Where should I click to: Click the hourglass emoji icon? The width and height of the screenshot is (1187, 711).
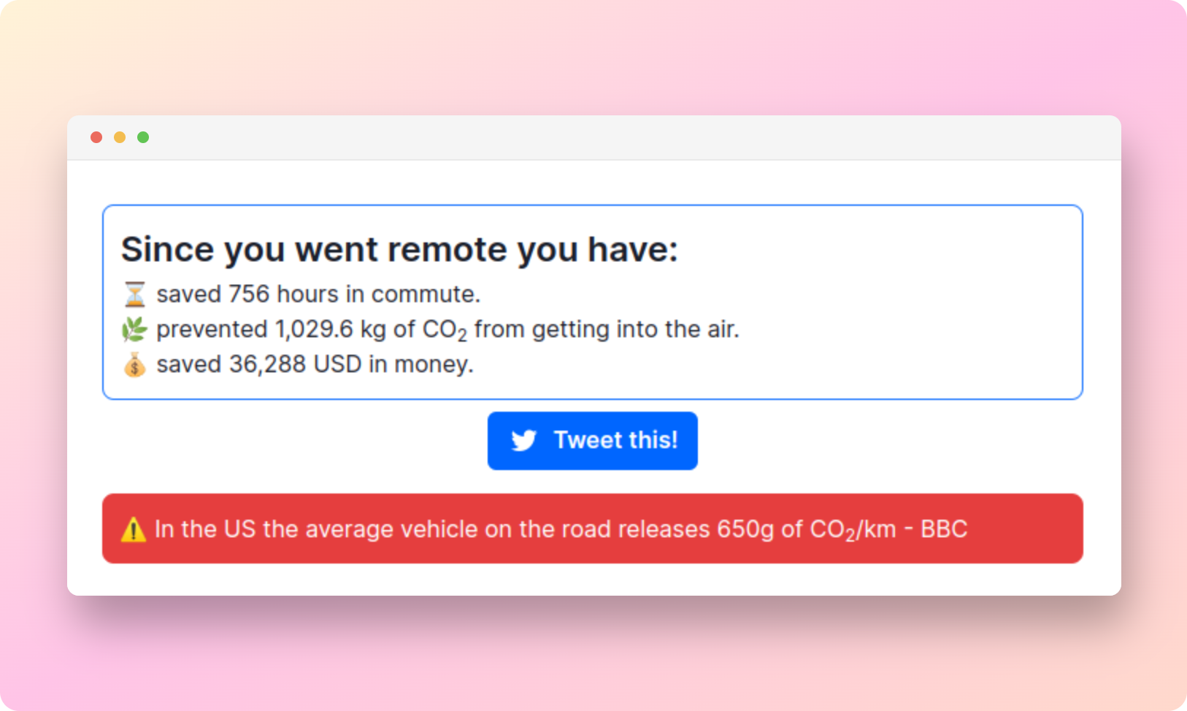click(134, 294)
